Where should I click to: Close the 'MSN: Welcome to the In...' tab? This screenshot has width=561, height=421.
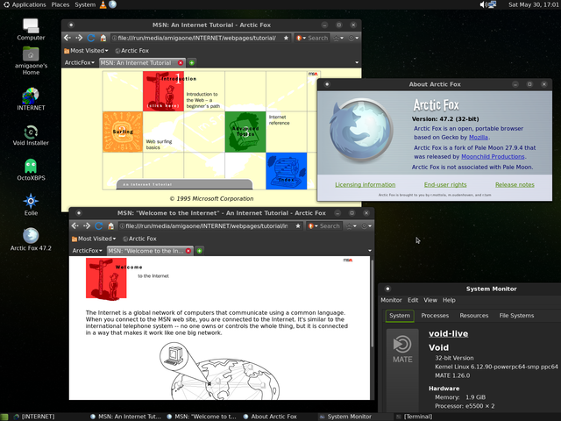coord(188,251)
